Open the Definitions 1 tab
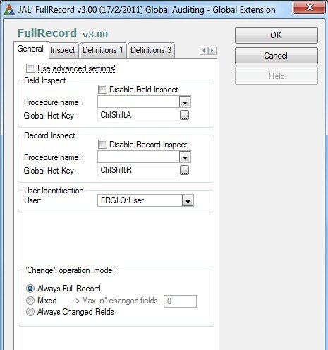Screen dimensions: 328x350 (x=103, y=50)
